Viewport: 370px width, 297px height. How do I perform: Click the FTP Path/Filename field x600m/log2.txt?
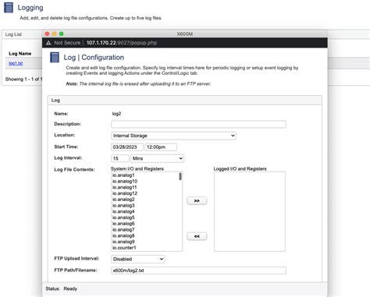198,270
